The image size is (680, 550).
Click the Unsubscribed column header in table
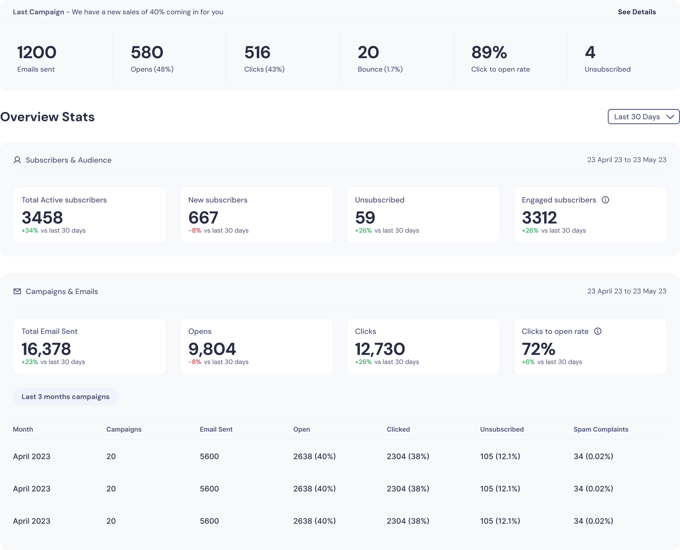click(x=502, y=429)
